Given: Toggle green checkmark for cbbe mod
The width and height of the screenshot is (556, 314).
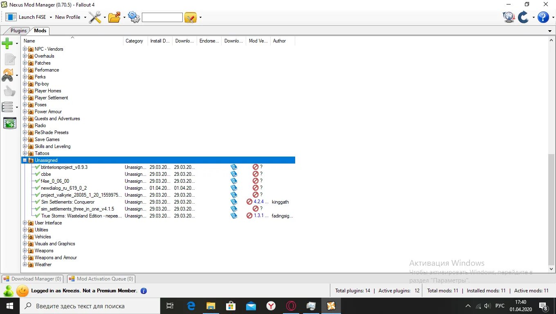Looking at the screenshot, I should [38, 174].
